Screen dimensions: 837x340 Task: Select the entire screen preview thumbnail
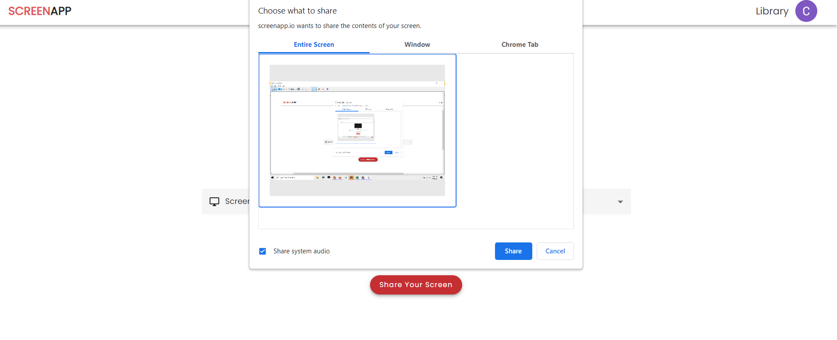[x=357, y=130]
